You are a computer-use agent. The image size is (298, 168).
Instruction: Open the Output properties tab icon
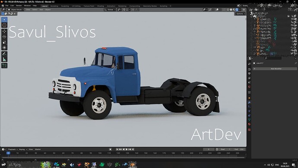point(250,74)
